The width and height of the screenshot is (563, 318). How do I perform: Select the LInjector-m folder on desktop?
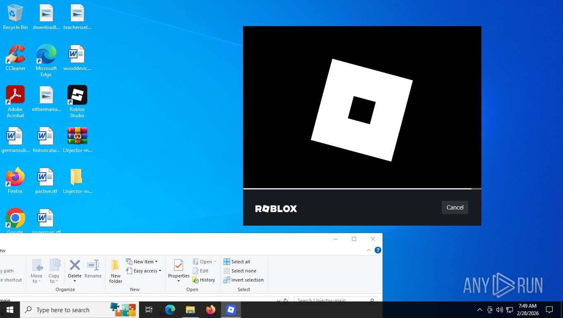(77, 181)
